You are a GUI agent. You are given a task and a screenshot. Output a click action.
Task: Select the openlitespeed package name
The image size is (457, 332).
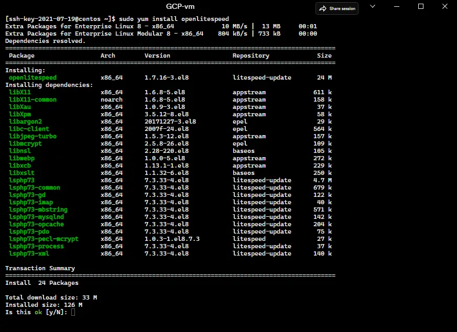[x=32, y=78]
